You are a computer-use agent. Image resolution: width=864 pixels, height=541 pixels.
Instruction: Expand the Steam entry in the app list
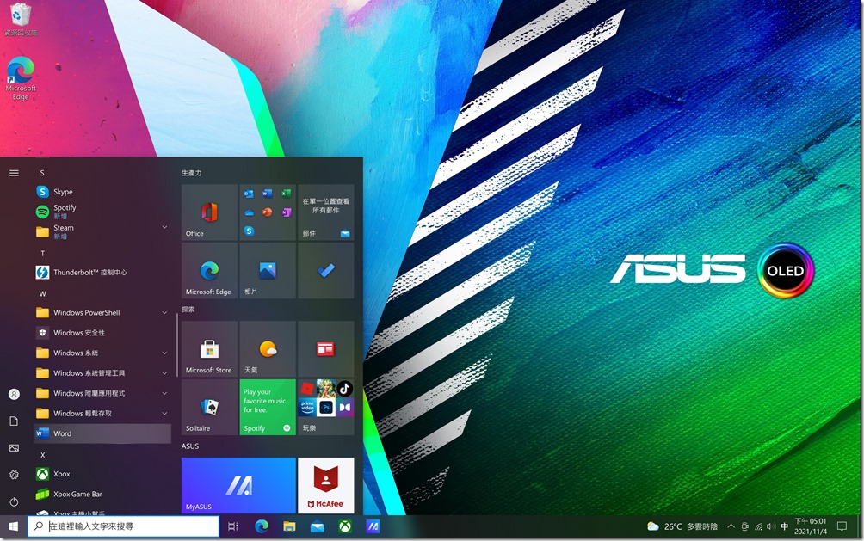pos(164,227)
